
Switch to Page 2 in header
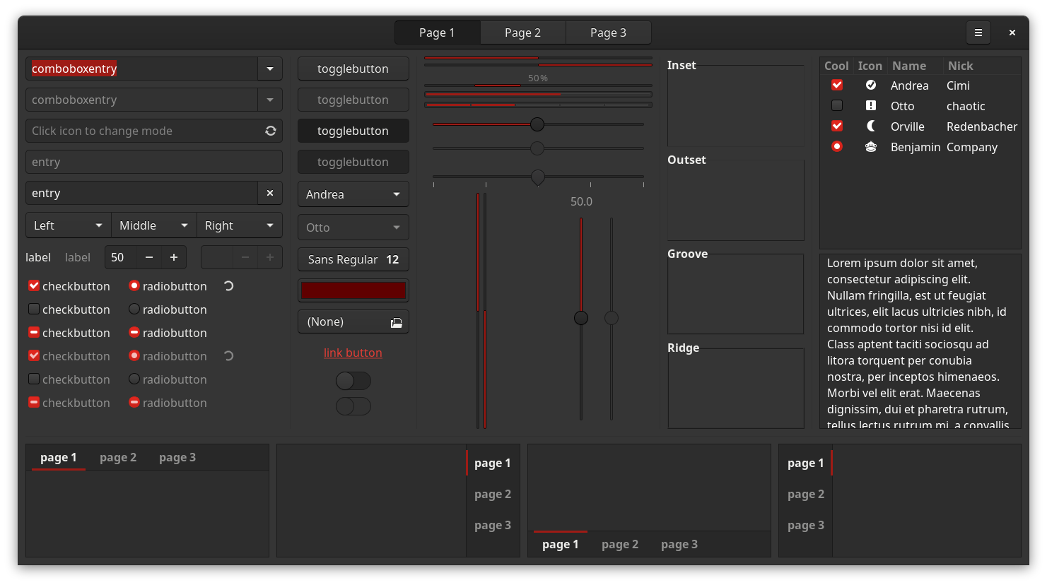[x=522, y=32]
